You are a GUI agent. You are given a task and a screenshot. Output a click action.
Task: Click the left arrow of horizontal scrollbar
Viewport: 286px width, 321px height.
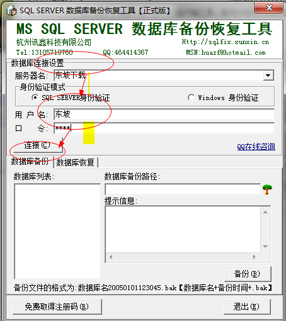pos(111,257)
